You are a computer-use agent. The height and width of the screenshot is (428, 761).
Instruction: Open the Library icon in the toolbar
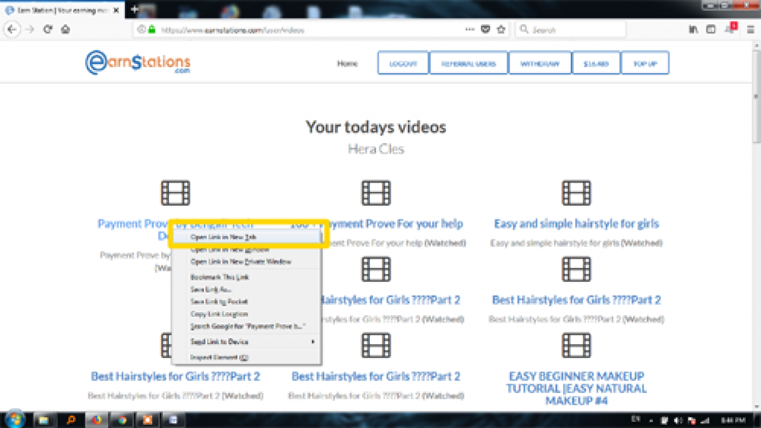[x=693, y=29]
